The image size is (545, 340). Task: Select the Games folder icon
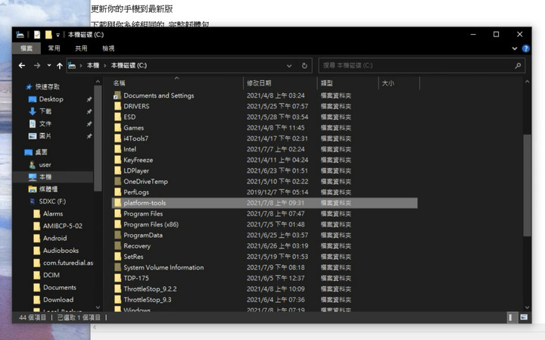[x=117, y=127]
